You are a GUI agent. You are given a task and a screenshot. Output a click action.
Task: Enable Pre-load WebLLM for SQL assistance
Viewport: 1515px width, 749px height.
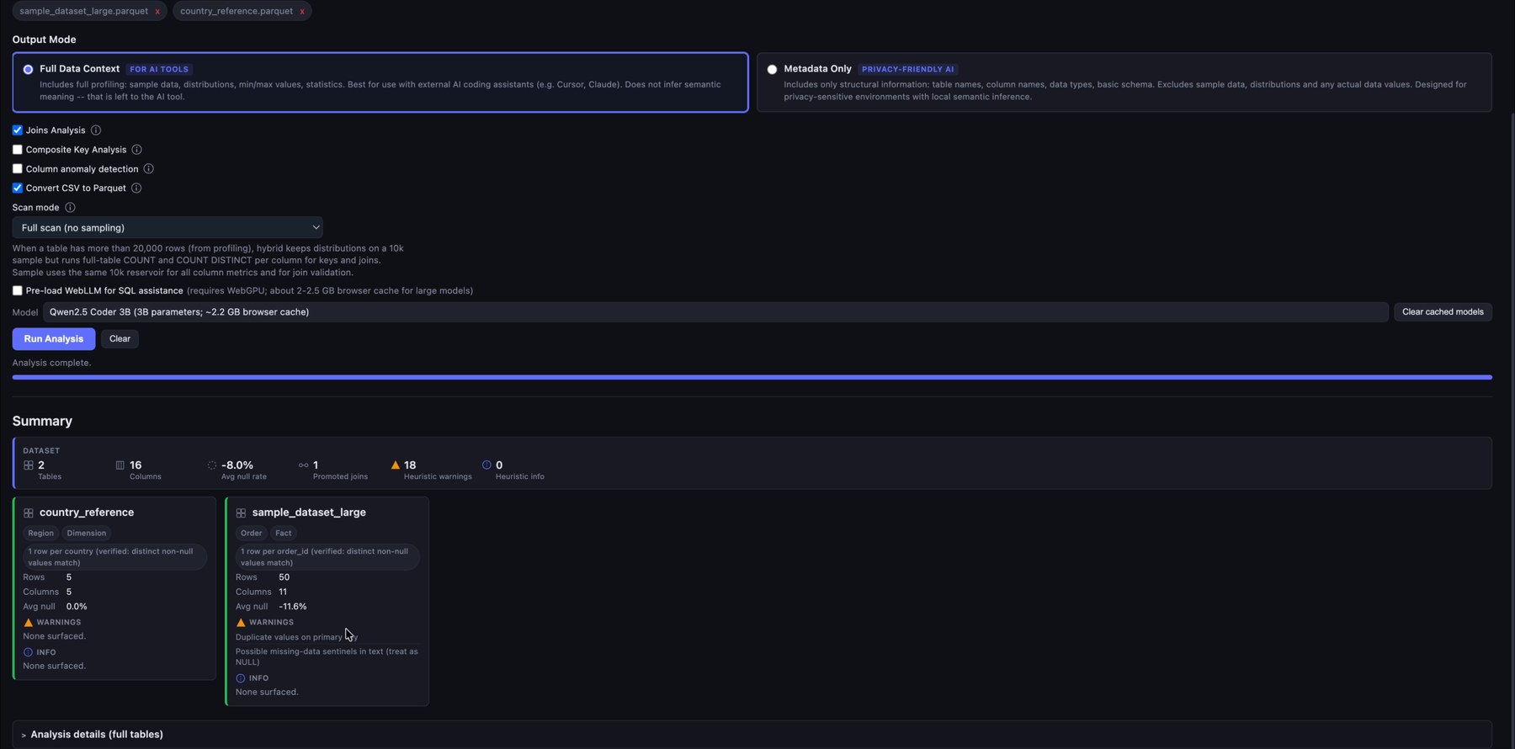click(x=18, y=290)
